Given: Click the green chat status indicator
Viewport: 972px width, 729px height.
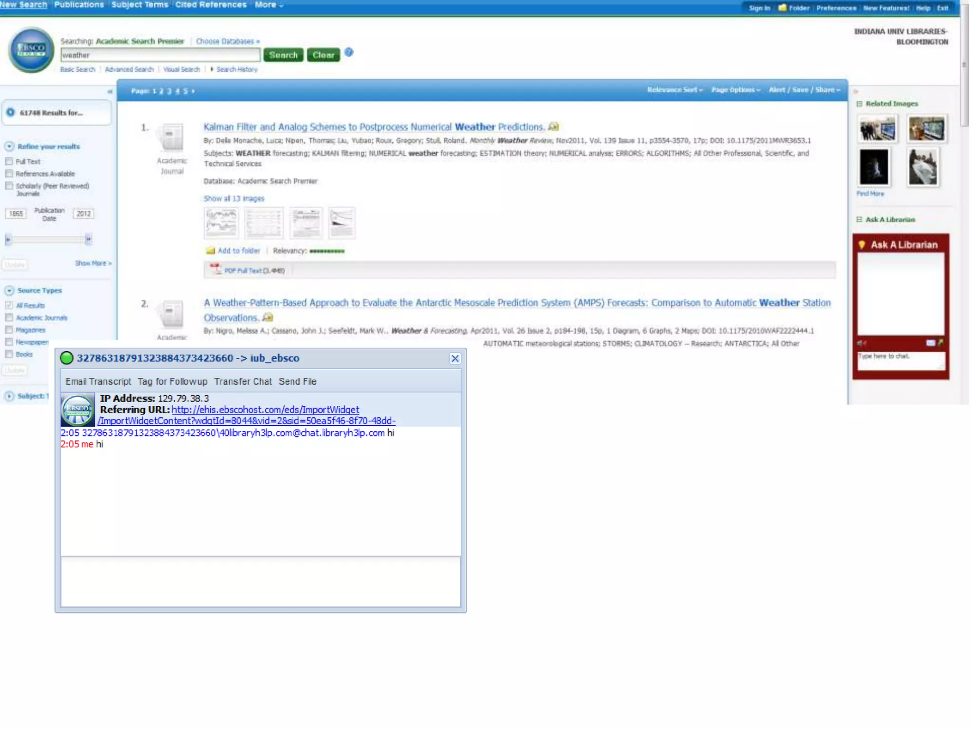Looking at the screenshot, I should point(67,358).
